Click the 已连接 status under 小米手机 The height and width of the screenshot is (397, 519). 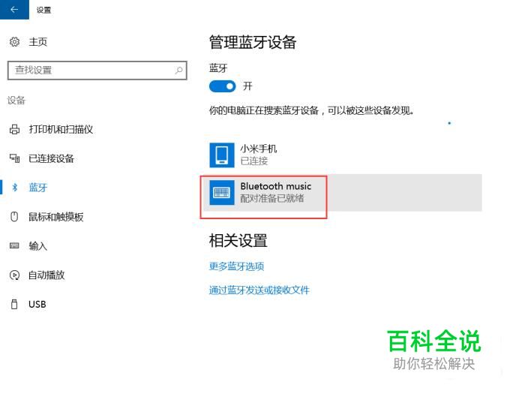253,161
